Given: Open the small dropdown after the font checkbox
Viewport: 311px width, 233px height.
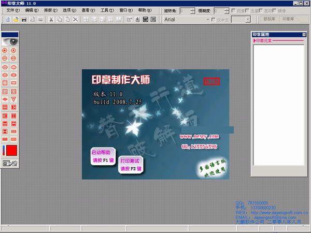Looking at the screenshot, I should 248,20.
